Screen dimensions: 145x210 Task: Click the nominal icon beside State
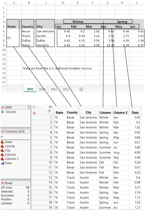point(2,142)
